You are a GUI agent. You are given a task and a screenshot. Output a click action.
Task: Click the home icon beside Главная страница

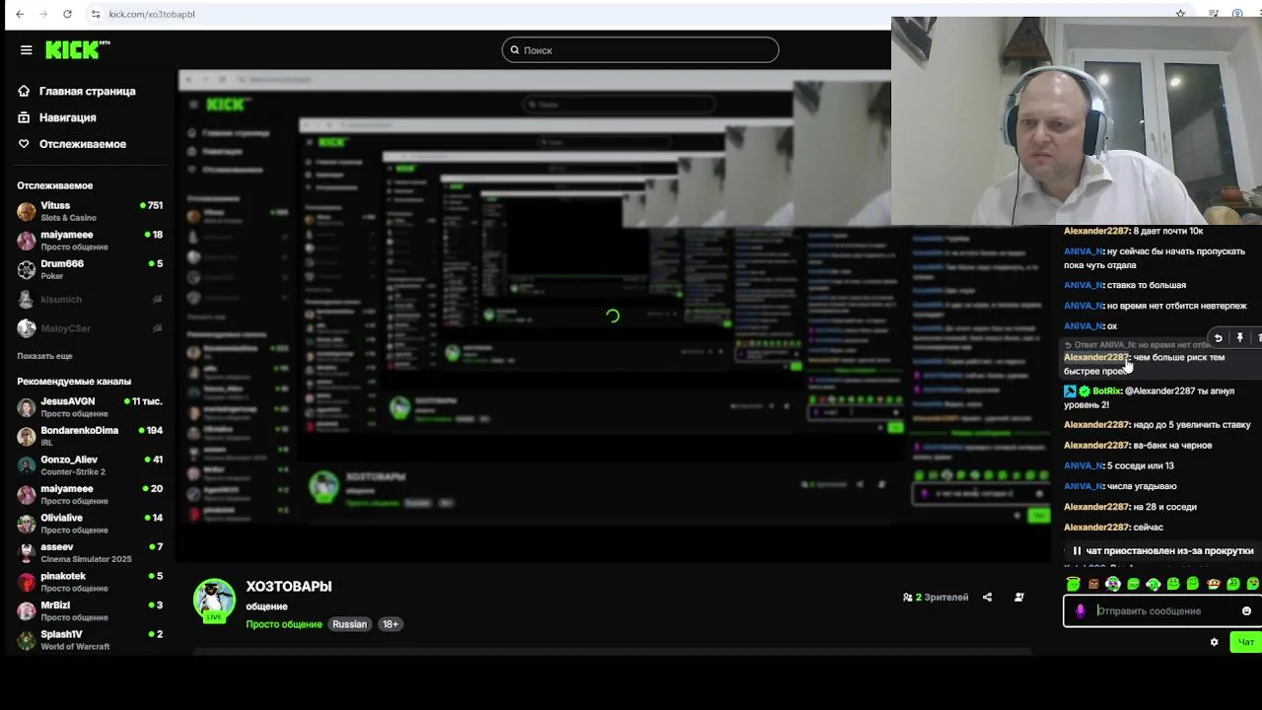click(x=24, y=91)
